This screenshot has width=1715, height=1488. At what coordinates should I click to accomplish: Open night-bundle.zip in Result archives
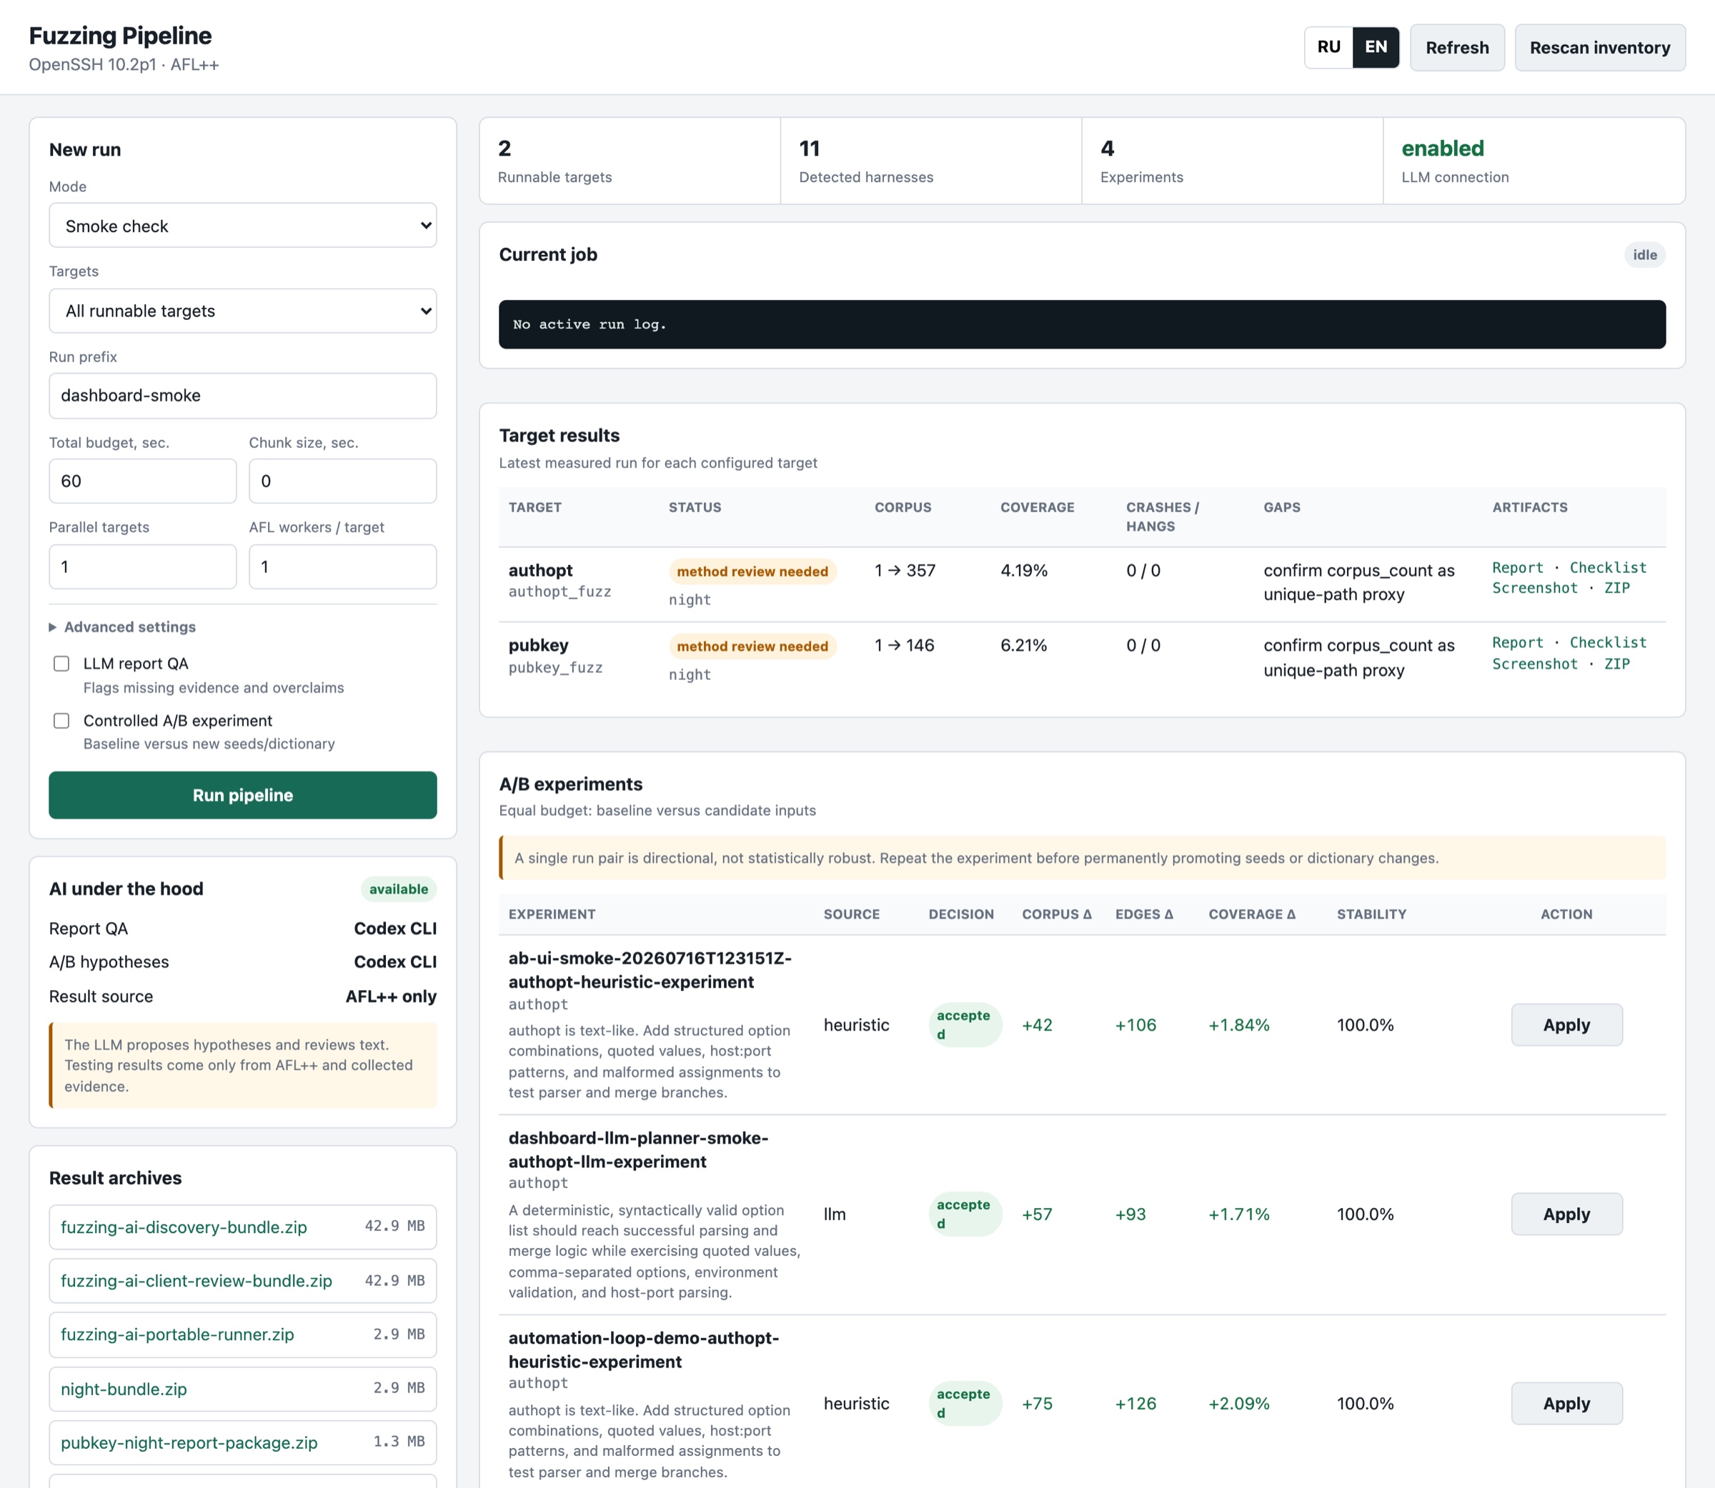tap(242, 1389)
